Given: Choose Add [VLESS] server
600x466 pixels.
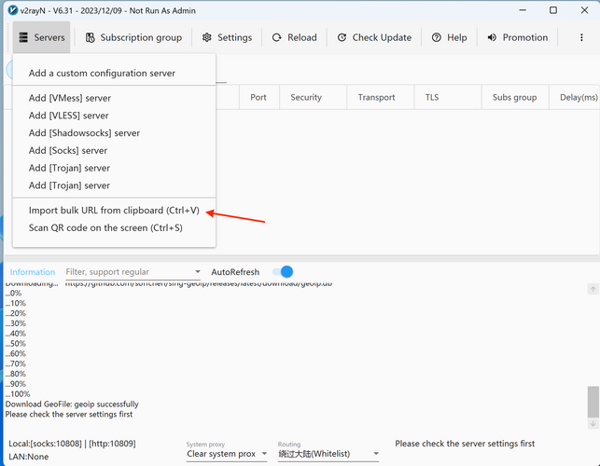Looking at the screenshot, I should pyautogui.click(x=69, y=116).
